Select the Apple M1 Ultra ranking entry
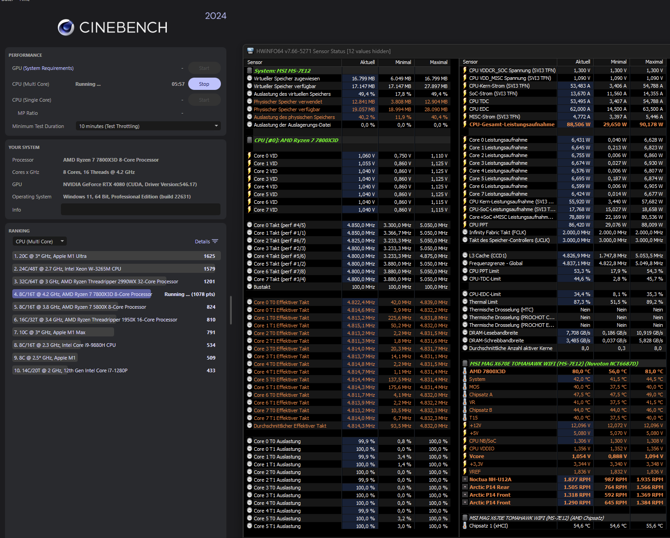670x538 pixels. click(x=116, y=256)
